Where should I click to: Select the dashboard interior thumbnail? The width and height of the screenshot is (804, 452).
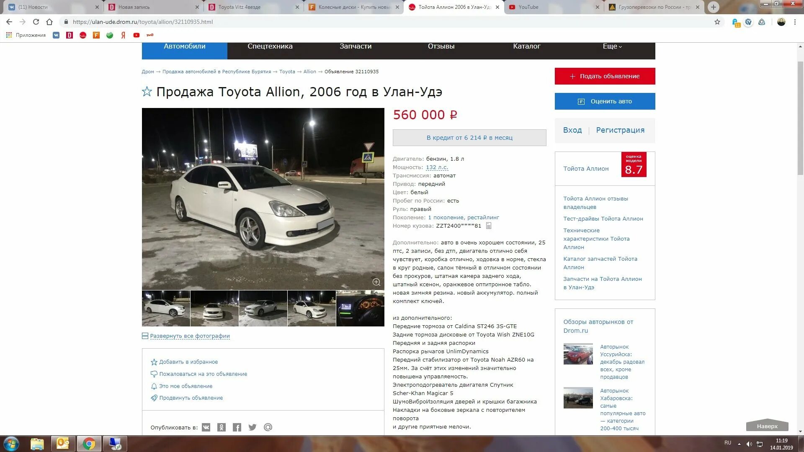pyautogui.click(x=360, y=308)
